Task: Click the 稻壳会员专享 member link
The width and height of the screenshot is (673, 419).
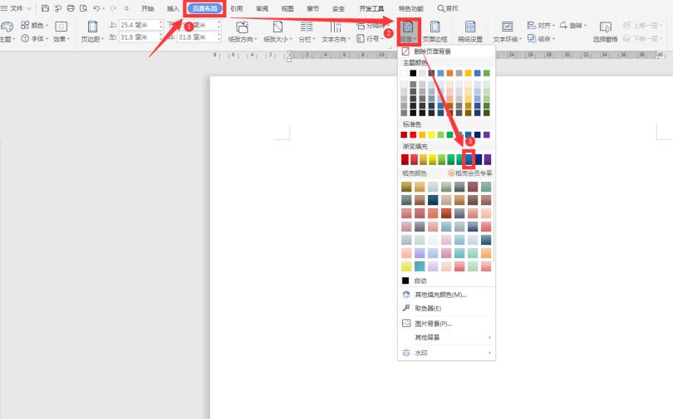Action: coord(470,173)
